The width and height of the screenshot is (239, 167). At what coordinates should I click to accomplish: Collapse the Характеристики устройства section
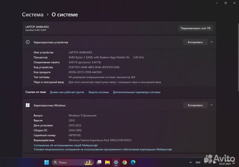point(211,42)
